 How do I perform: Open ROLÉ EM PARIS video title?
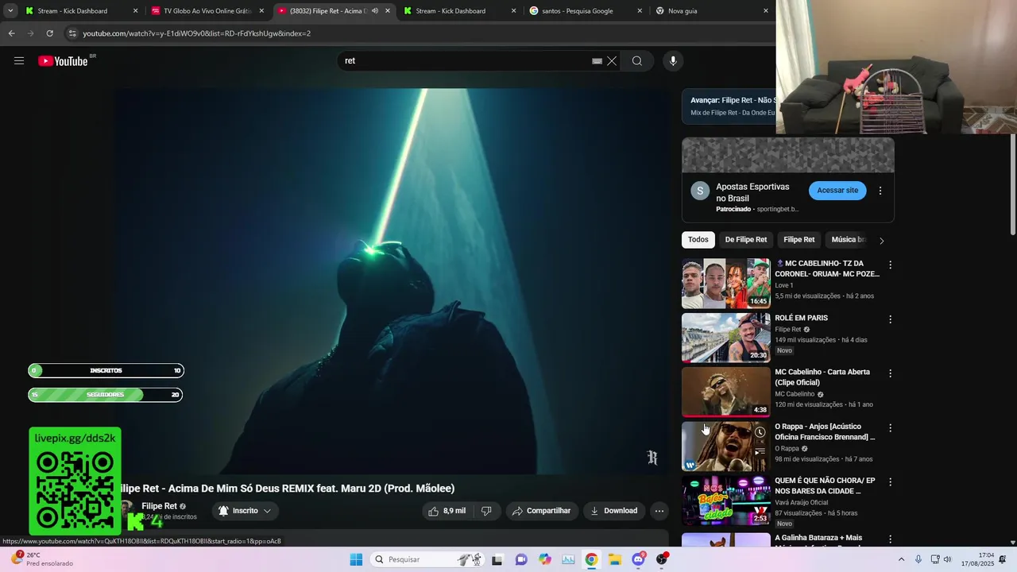tap(801, 318)
